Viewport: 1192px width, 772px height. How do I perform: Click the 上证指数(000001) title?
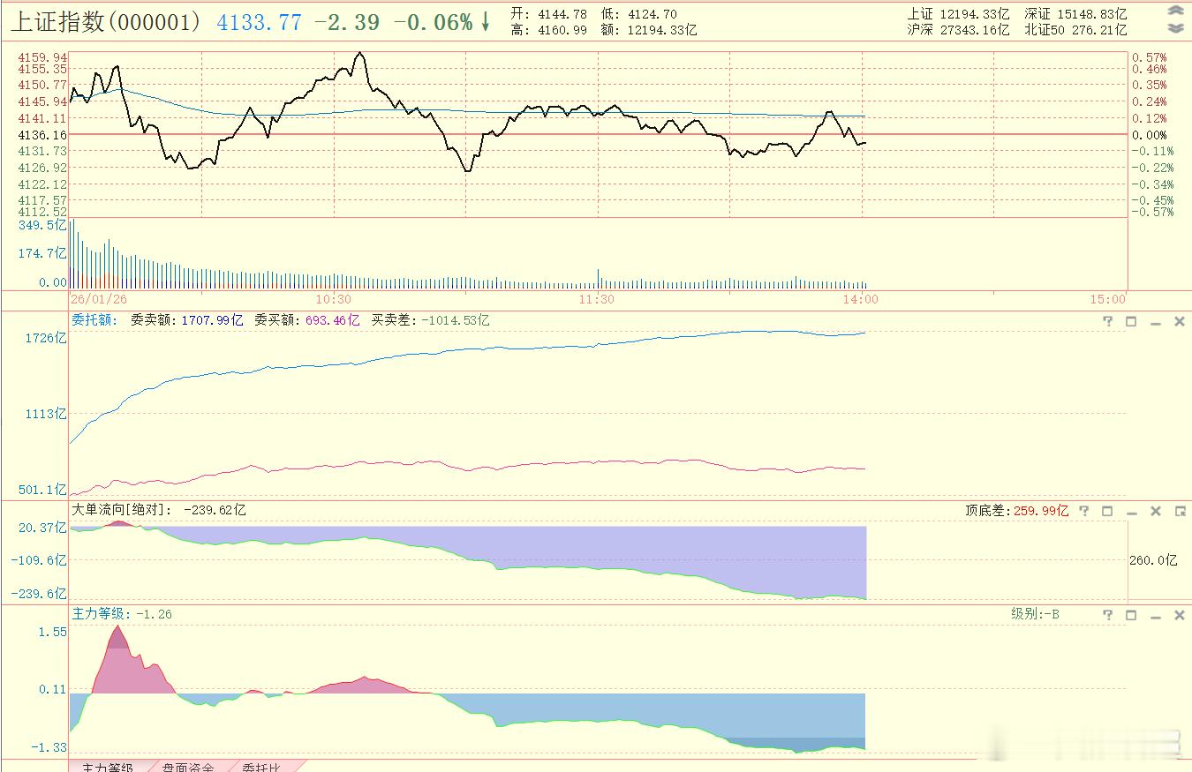pyautogui.click(x=107, y=21)
